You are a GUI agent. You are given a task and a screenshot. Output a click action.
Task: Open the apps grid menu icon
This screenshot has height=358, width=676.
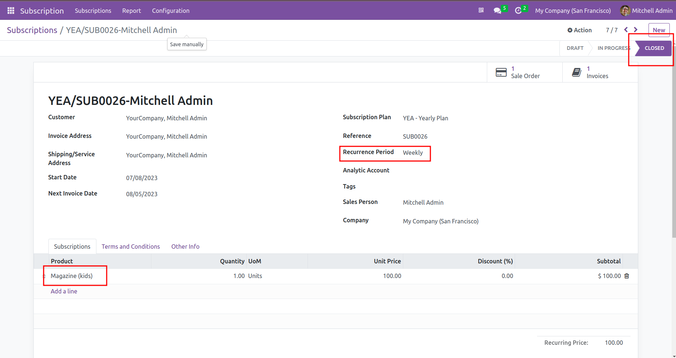[x=11, y=11]
